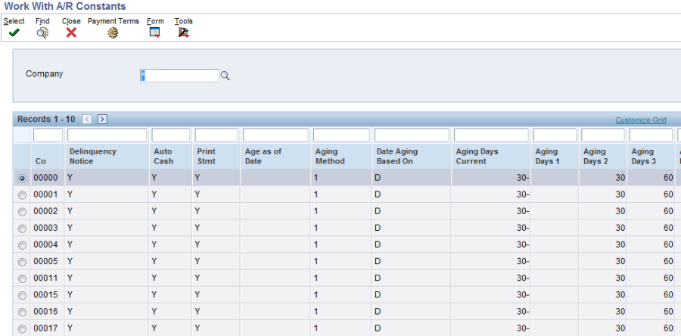Viewport: 681px width, 336px height.
Task: Select radio button for company 00000
Action: 22,179
